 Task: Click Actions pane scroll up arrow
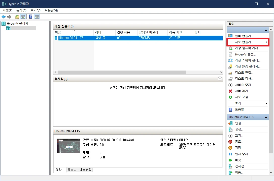coord(271,29)
